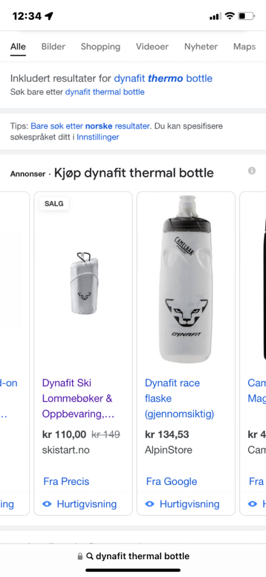Open the Innstillinger link

point(98,137)
